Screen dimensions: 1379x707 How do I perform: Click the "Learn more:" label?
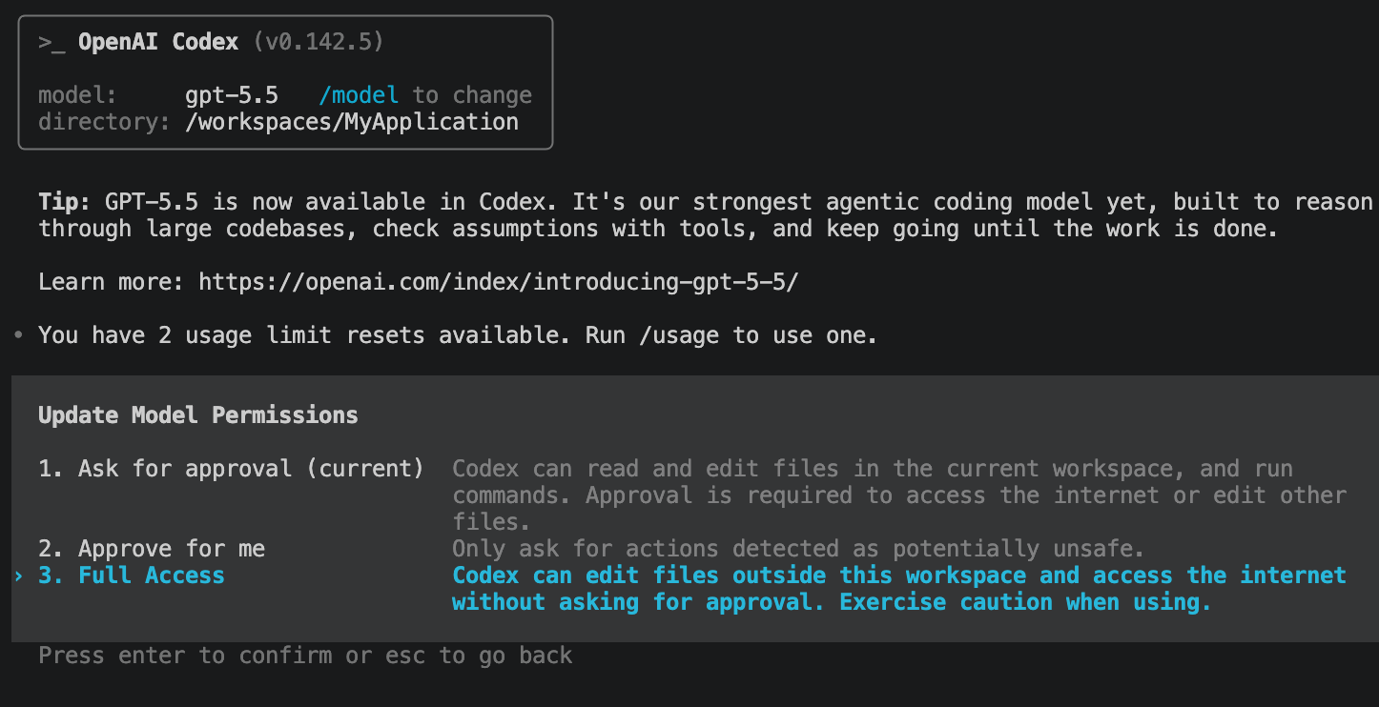point(112,282)
